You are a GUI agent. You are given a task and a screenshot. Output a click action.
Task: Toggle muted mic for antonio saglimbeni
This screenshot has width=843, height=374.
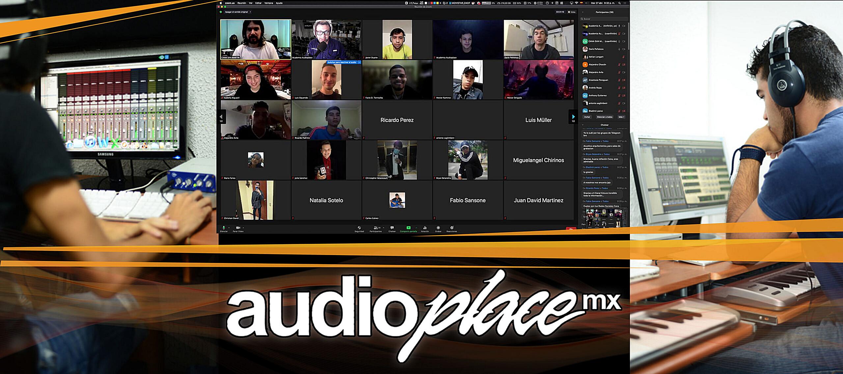619,103
